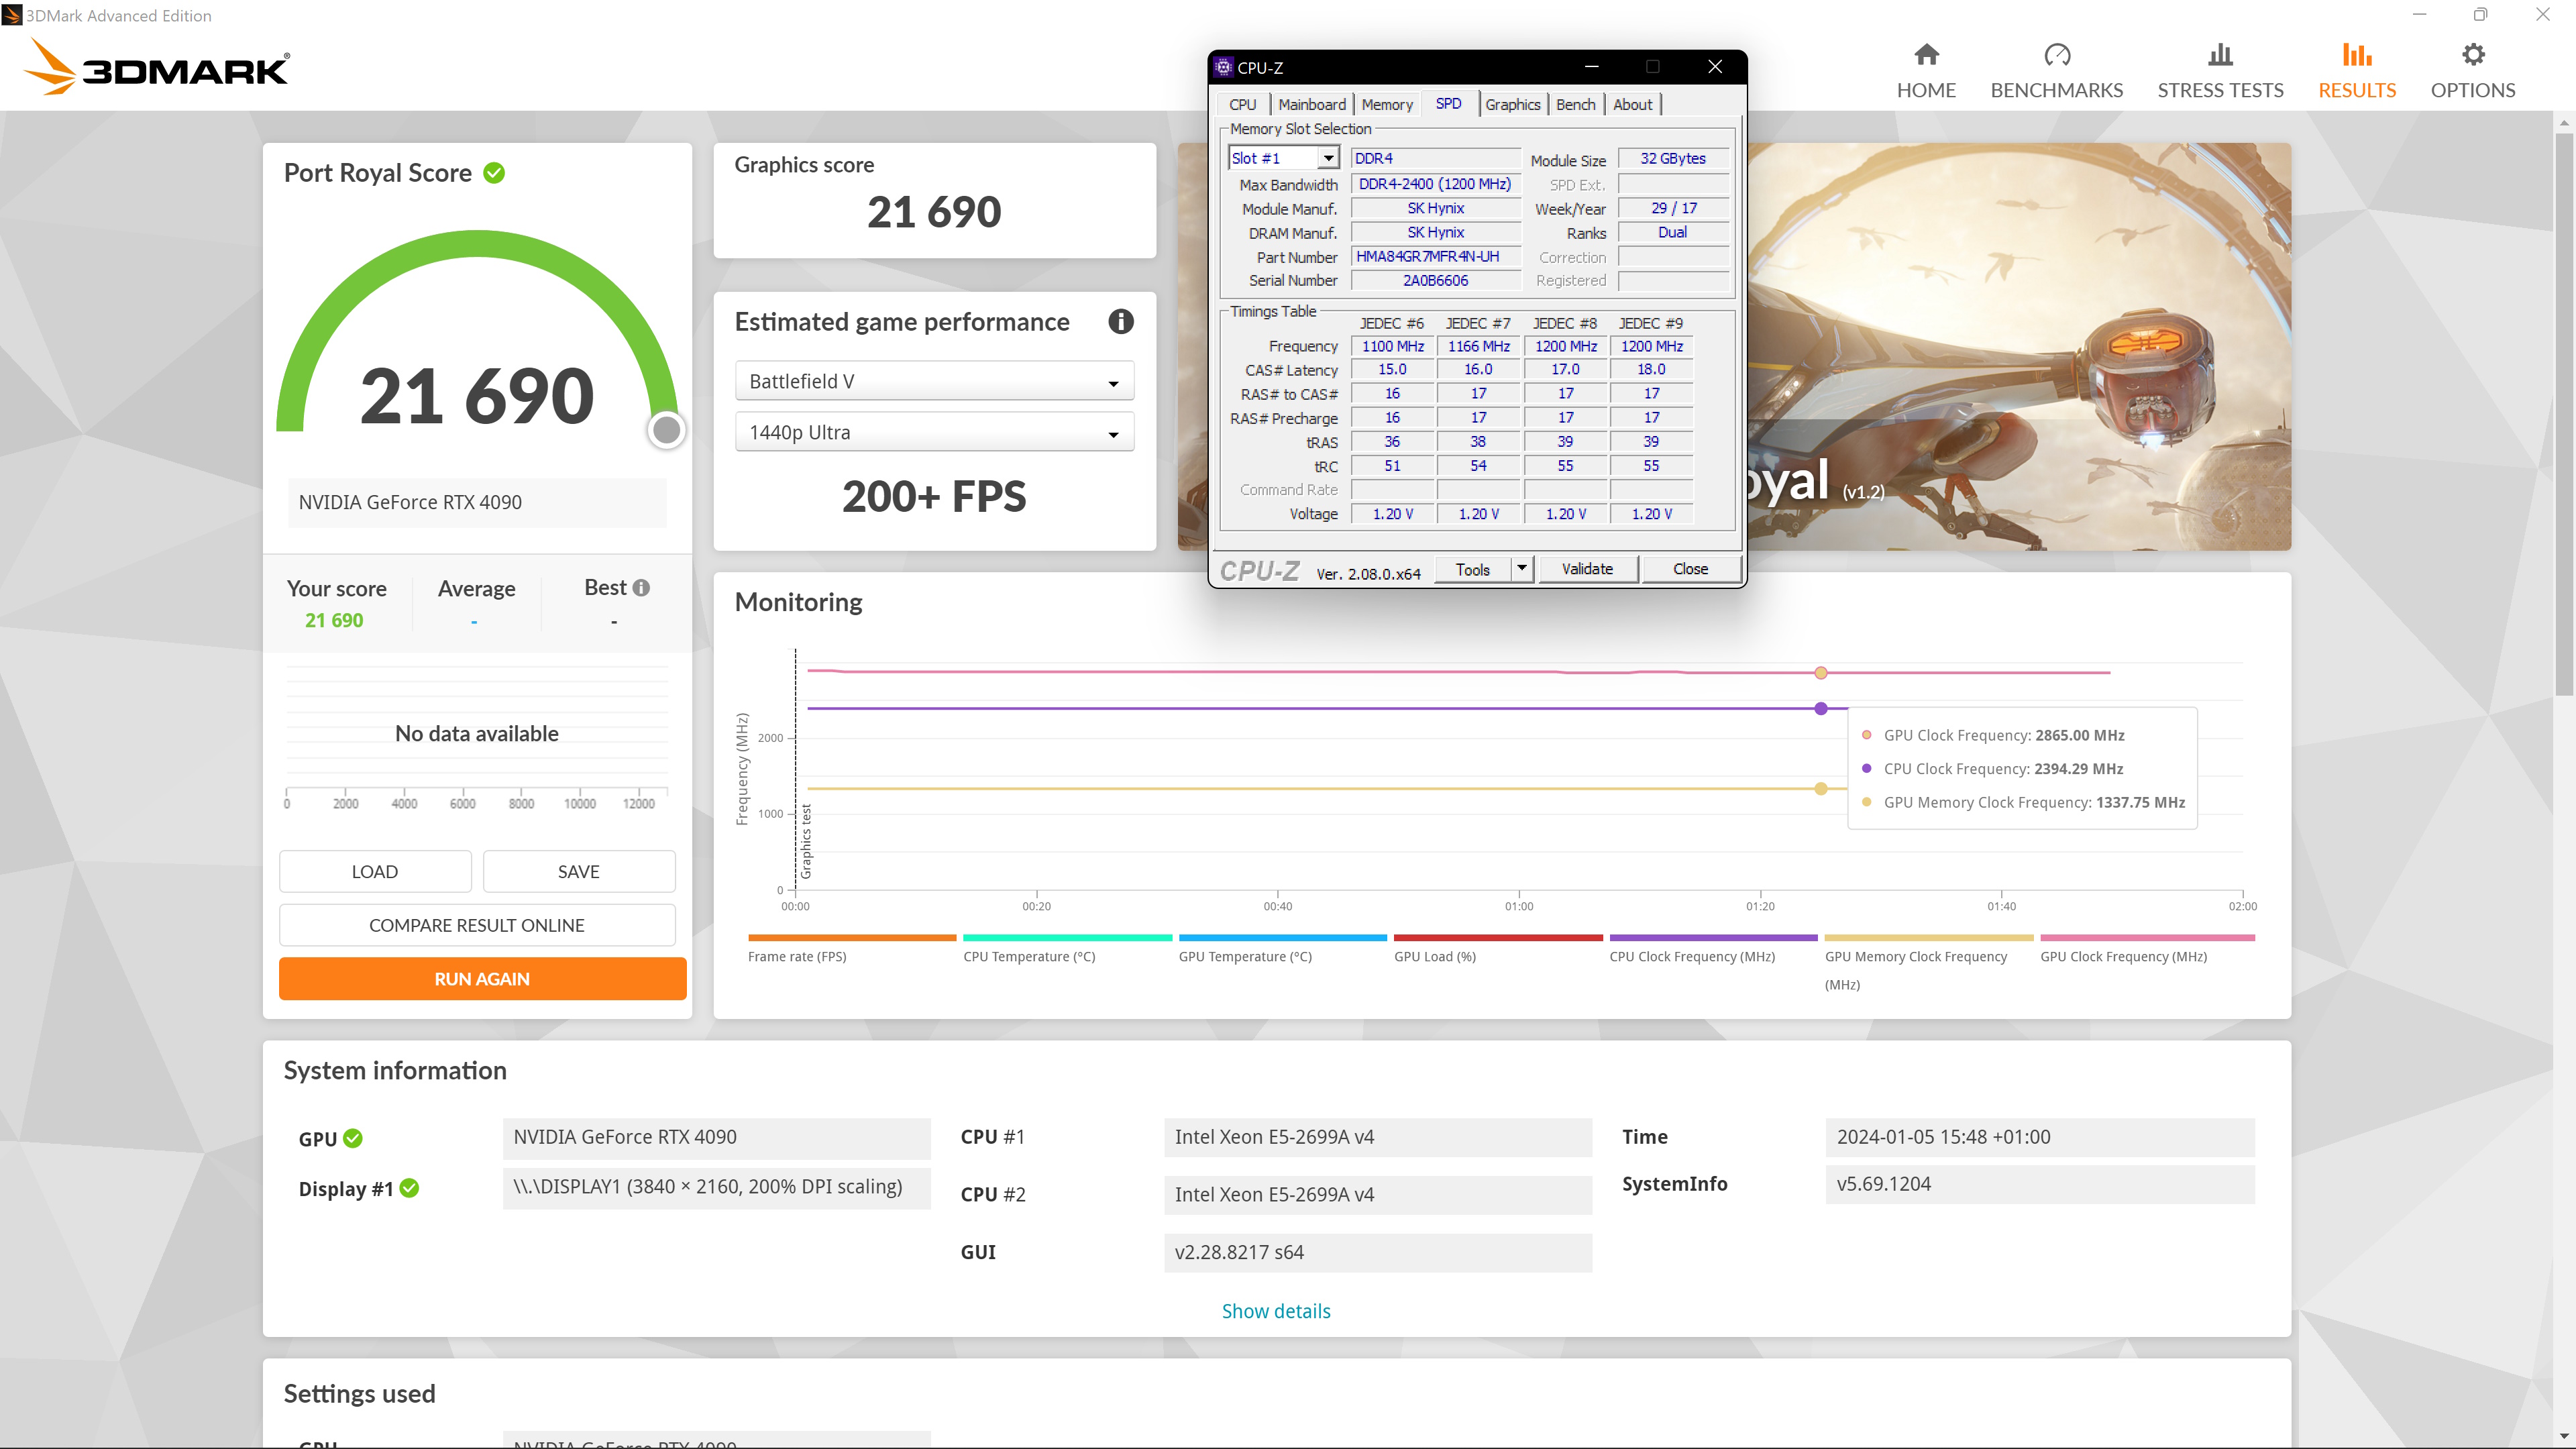Click the GPU Memory Clock Frequency color bar
This screenshot has height=1449, width=2576.
coord(1928,938)
